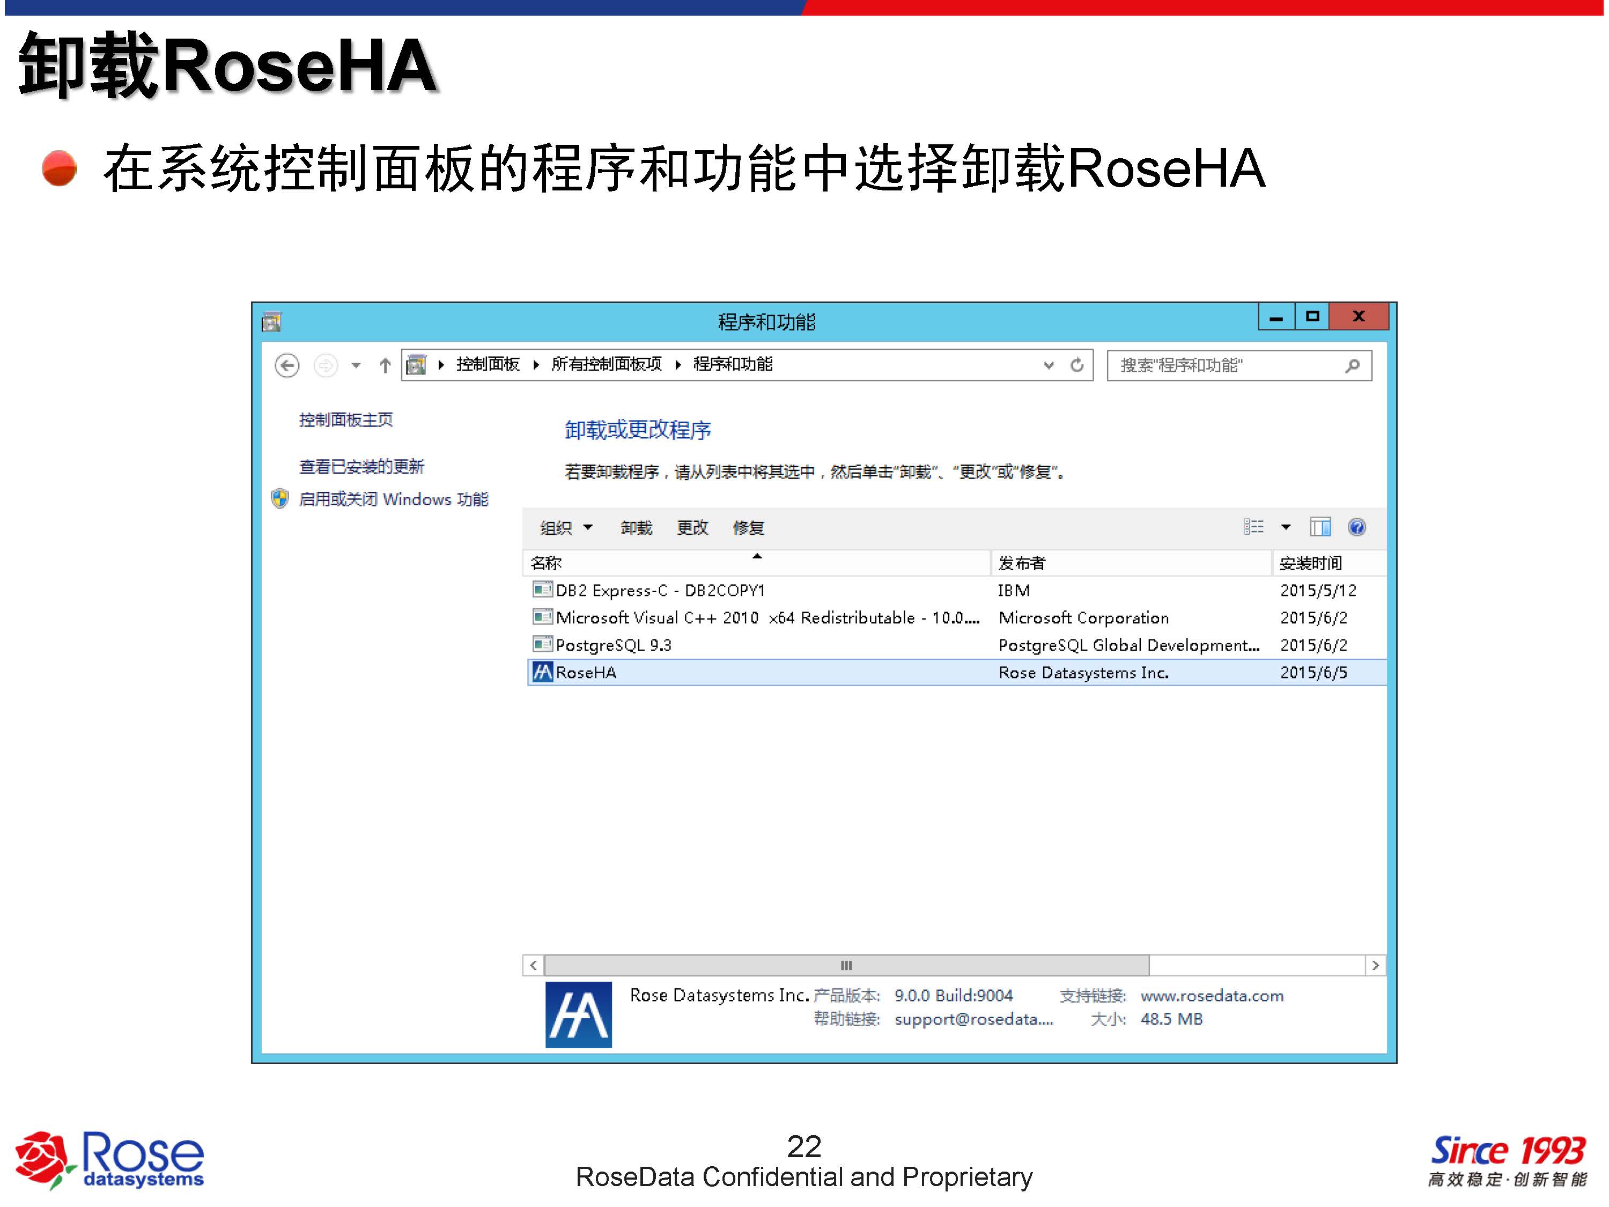This screenshot has height=1207, width=1609.
Task: Click the 卸载 toolbar command
Action: 636,527
